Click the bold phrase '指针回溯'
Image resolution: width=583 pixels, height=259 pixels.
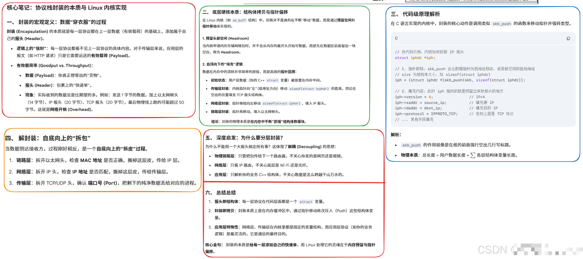coord(288,72)
